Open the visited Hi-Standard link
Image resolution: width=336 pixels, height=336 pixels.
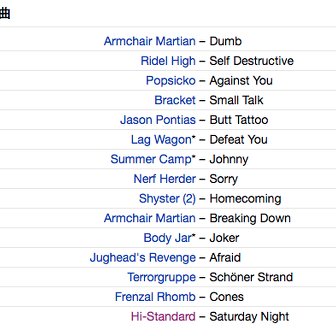click(x=163, y=317)
